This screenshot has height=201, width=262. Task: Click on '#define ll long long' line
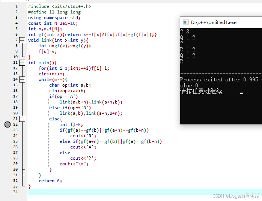pyautogui.click(x=54, y=12)
